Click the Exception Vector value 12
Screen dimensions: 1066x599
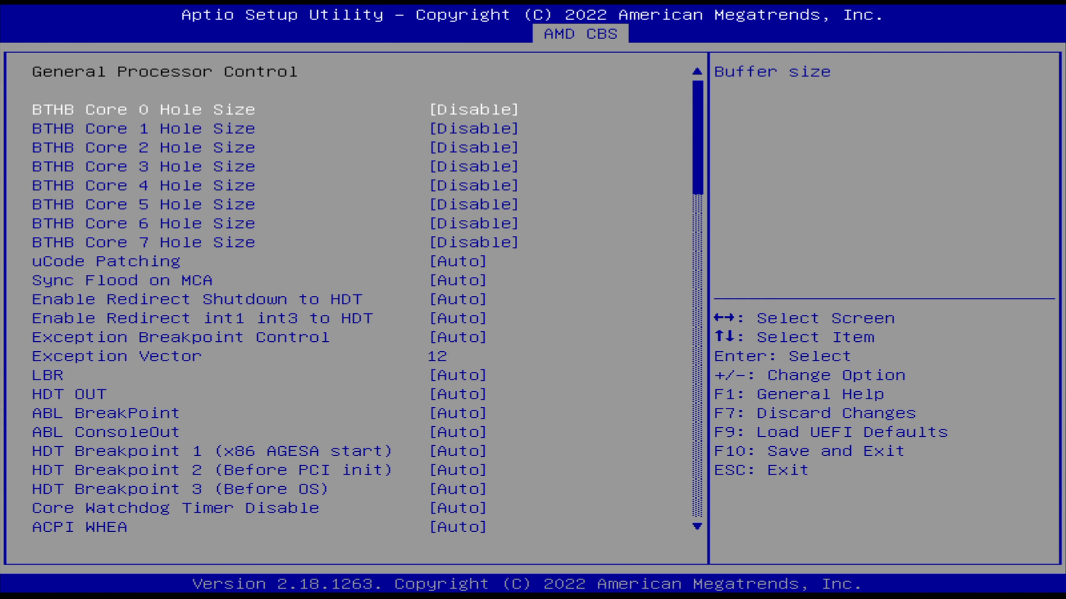pyautogui.click(x=438, y=356)
